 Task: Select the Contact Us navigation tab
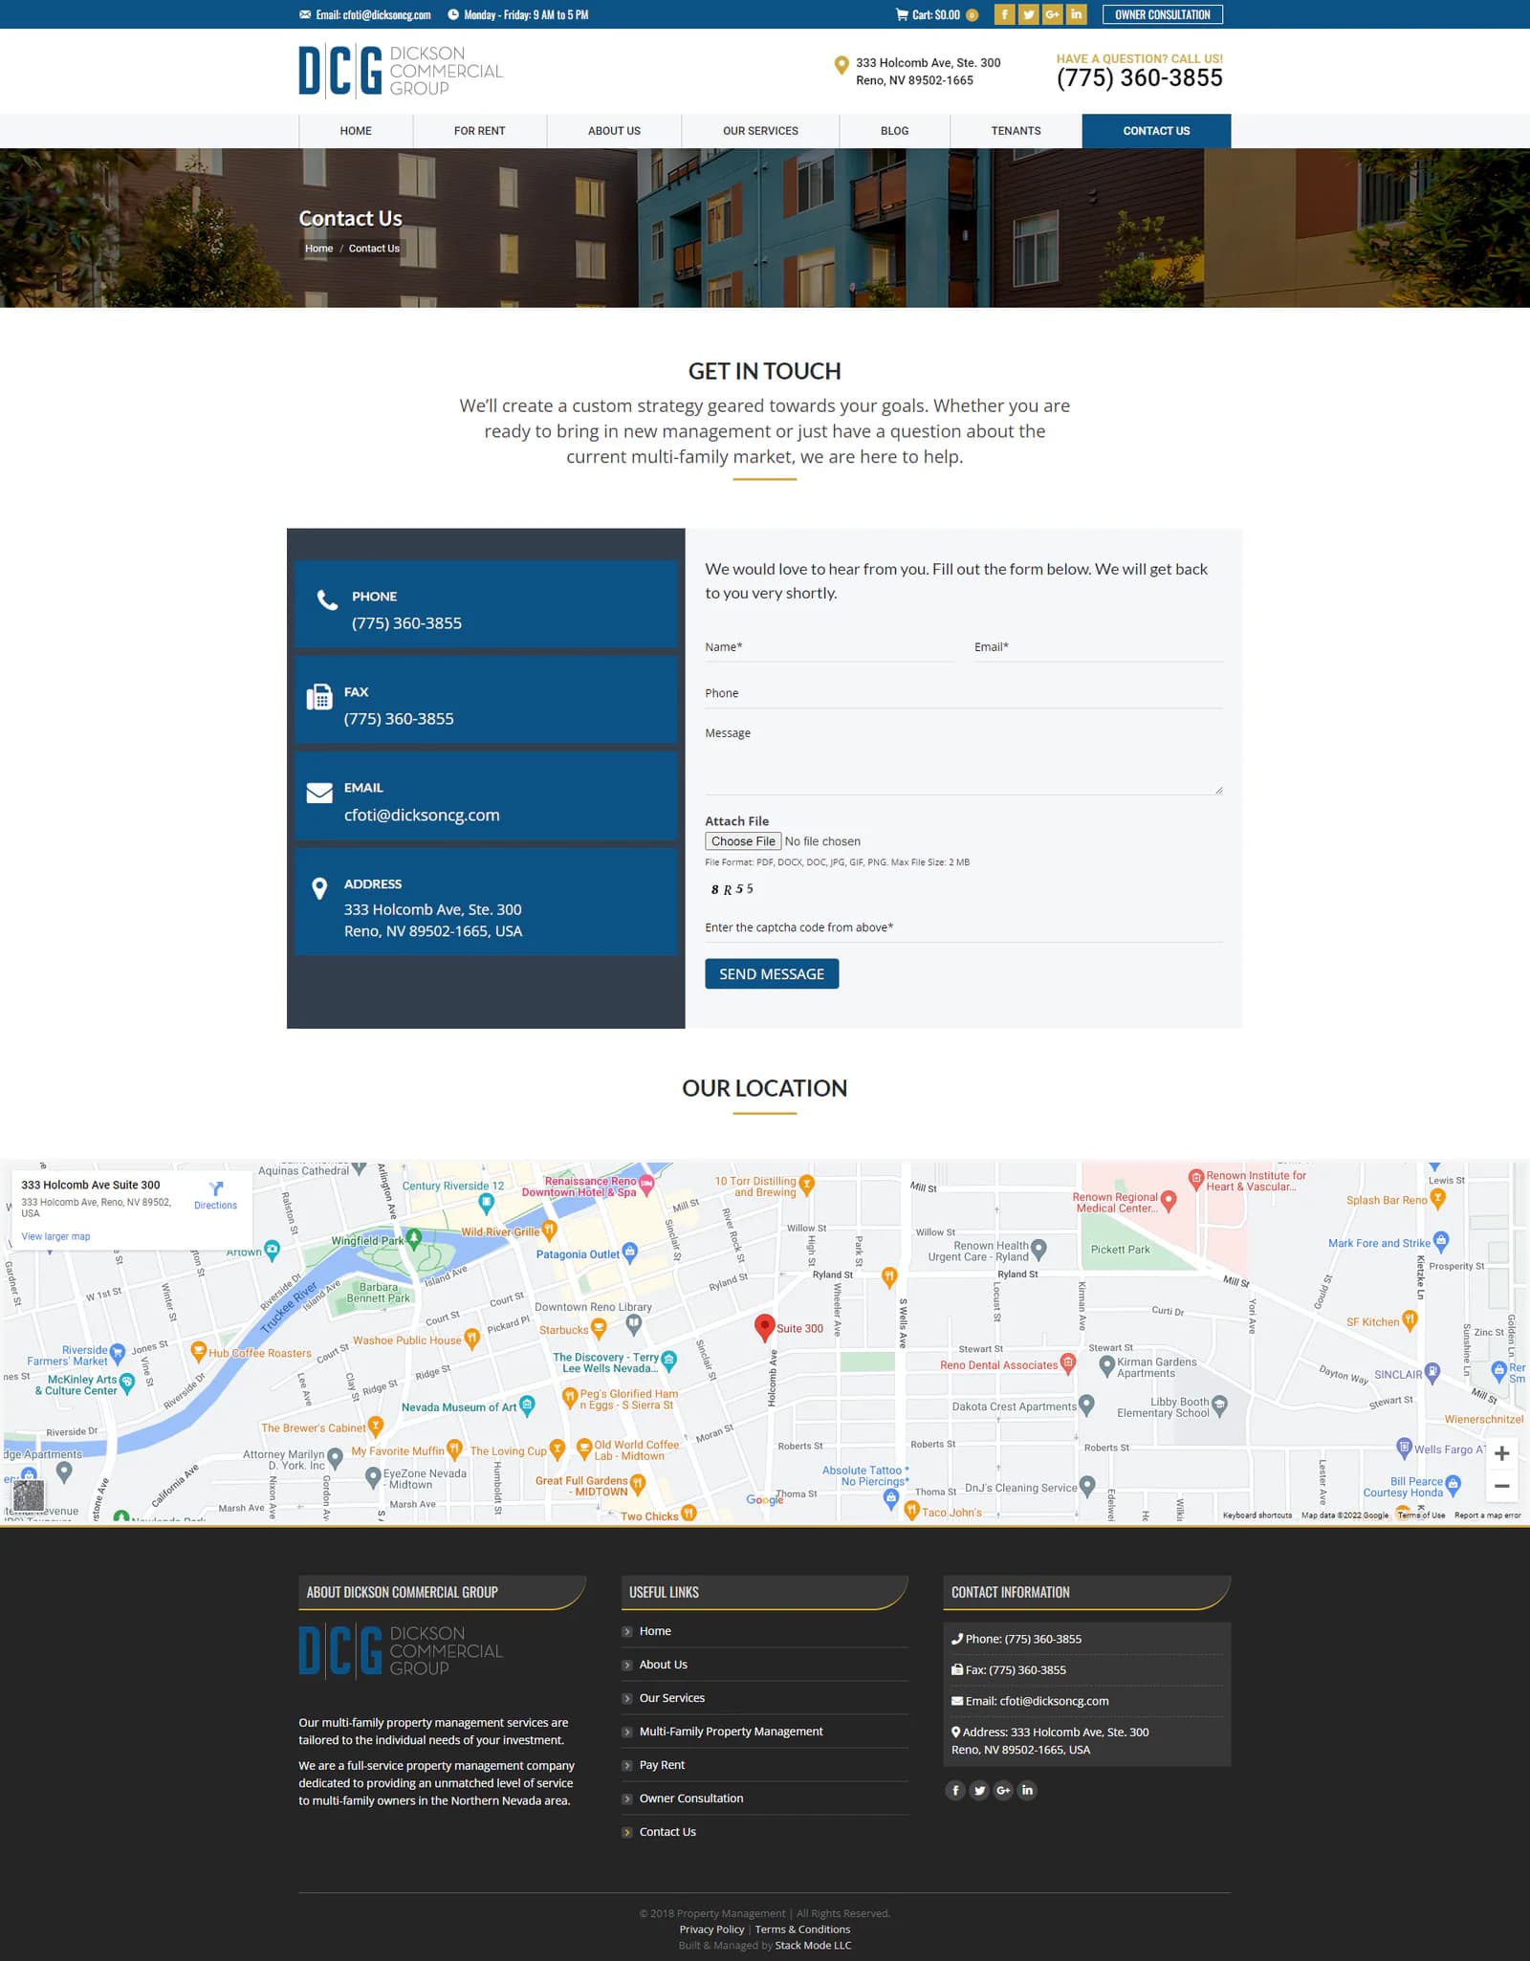(1156, 131)
